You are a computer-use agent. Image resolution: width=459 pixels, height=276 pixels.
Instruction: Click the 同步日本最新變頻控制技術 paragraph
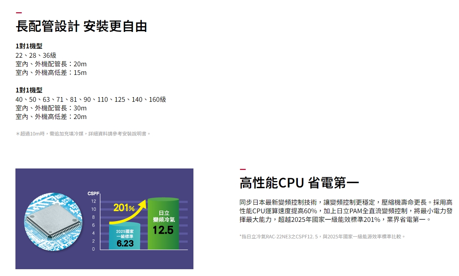346,210
